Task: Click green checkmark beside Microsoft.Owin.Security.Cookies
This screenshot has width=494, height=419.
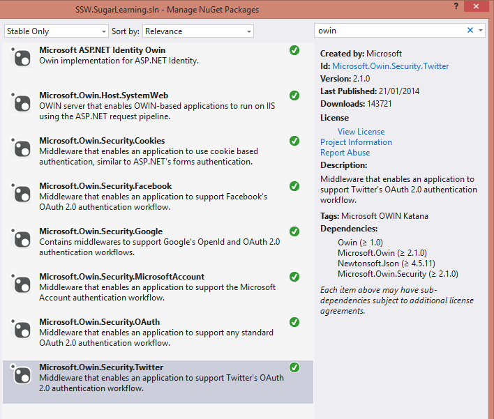Action: click(x=294, y=141)
